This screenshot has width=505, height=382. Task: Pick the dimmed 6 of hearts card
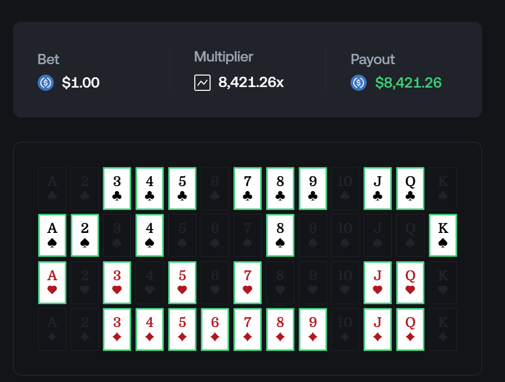click(x=215, y=283)
